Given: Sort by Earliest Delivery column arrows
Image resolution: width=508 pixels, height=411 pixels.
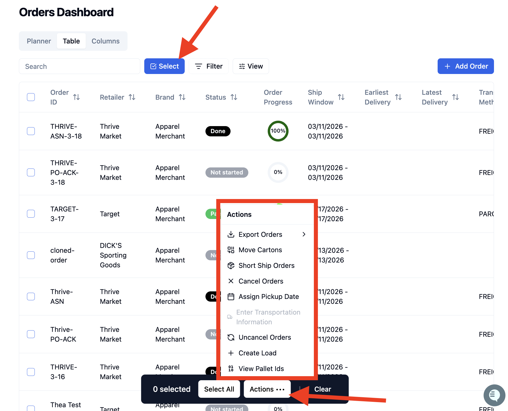Looking at the screenshot, I should [x=398, y=97].
